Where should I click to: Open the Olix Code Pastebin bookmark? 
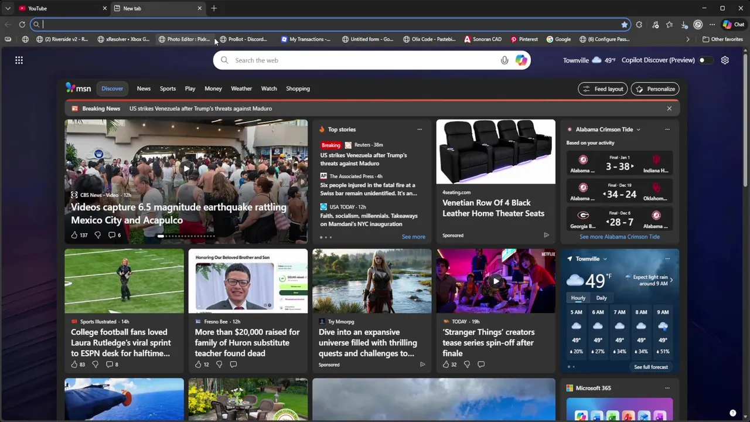click(x=429, y=39)
